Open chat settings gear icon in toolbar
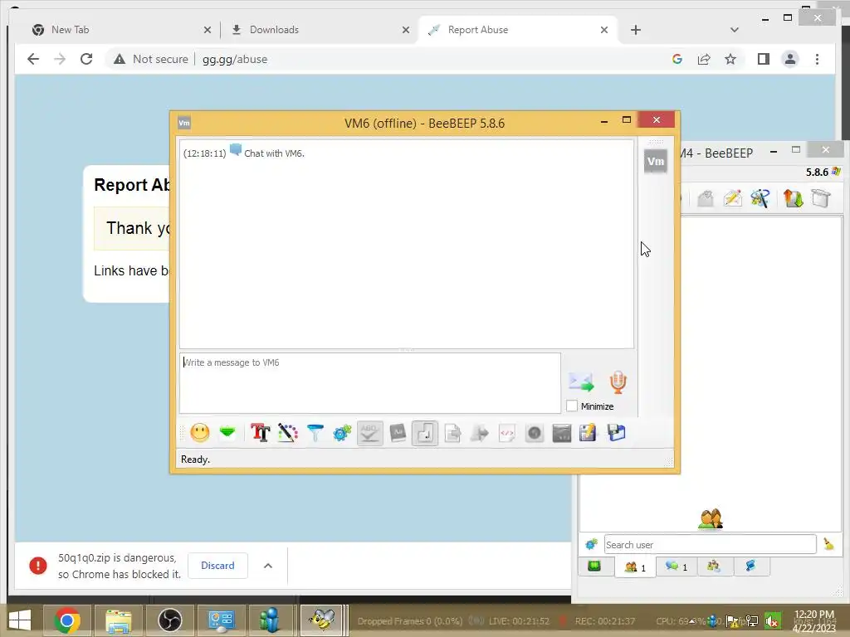This screenshot has height=637, width=850. click(342, 433)
